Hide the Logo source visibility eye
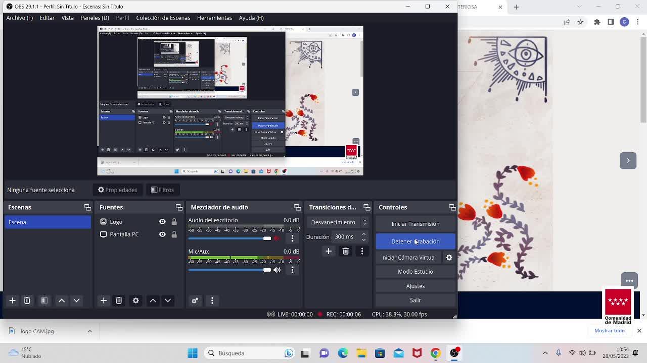Screen dimensions: 647x363 tap(162, 222)
